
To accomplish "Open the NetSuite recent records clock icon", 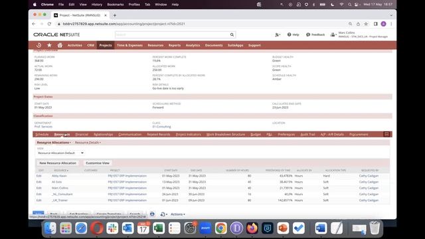I will (39, 45).
